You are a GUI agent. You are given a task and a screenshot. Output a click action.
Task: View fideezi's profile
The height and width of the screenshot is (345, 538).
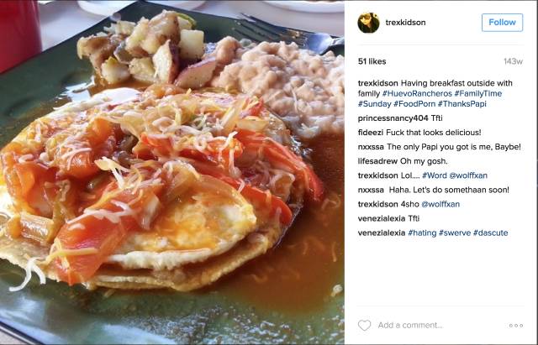point(371,133)
